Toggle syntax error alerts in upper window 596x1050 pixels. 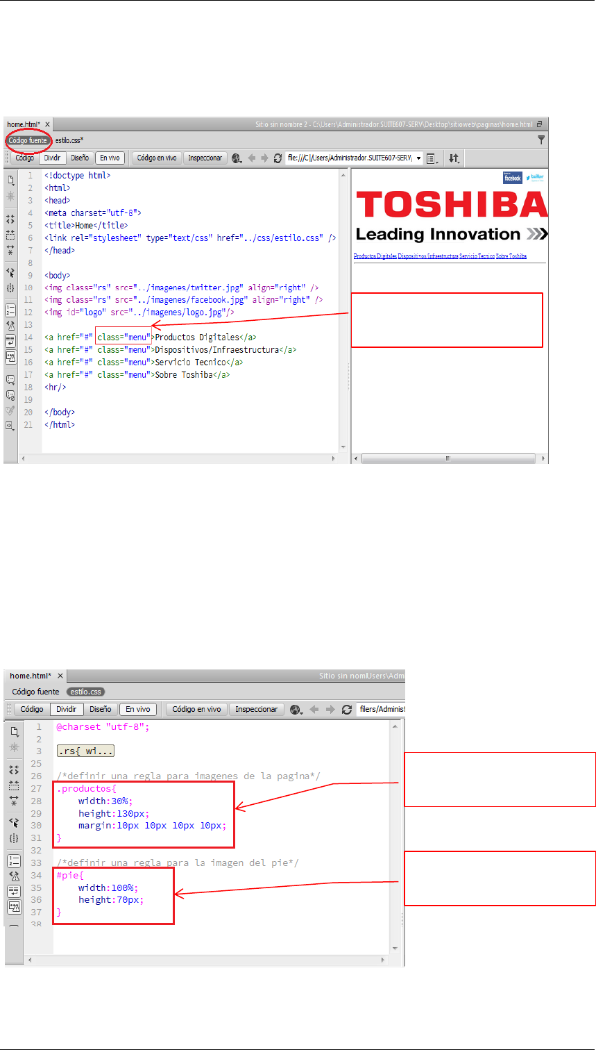pyautogui.click(x=10, y=357)
